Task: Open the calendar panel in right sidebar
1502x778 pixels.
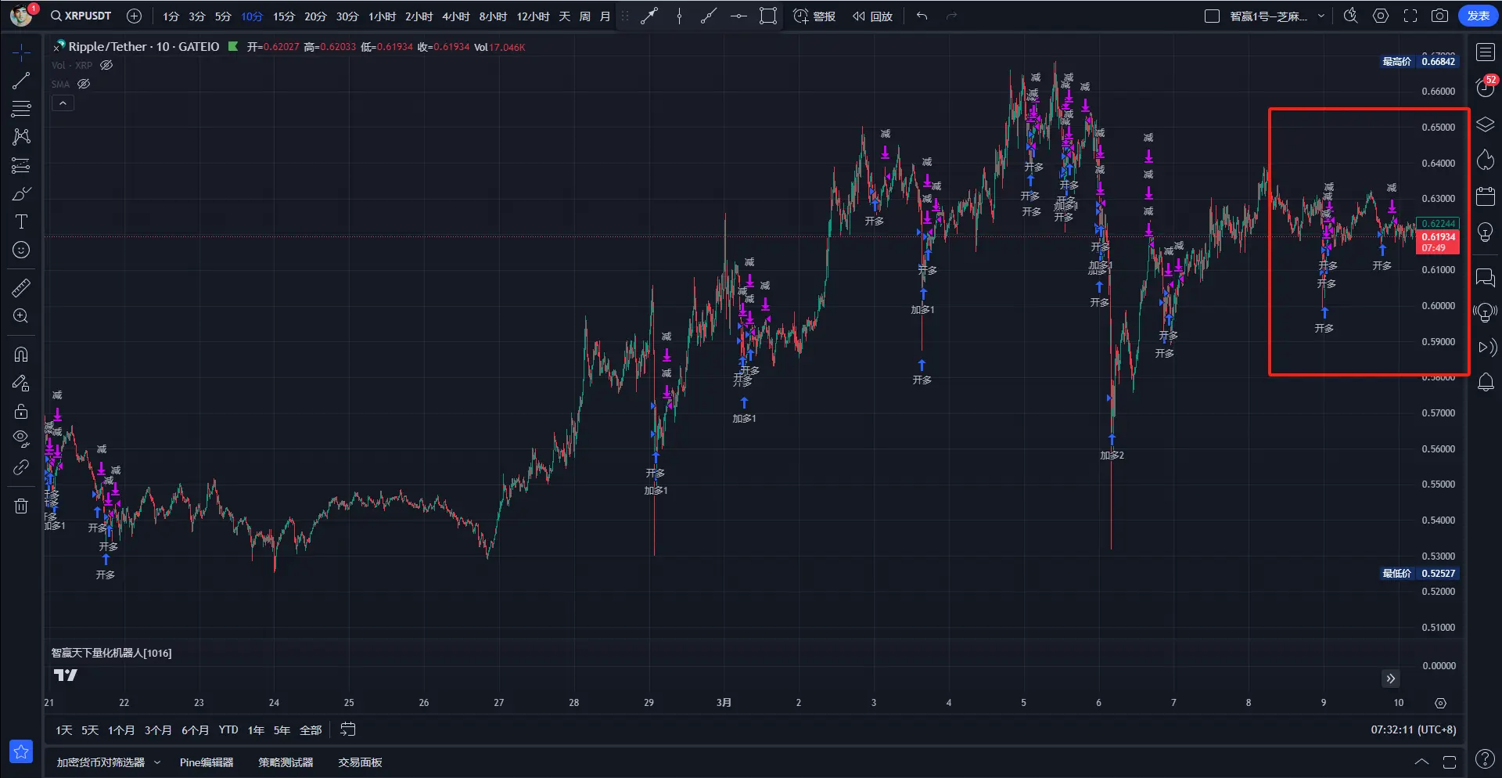Action: pyautogui.click(x=1485, y=196)
